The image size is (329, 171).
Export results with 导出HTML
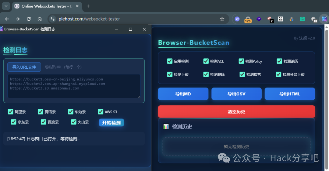(290, 94)
